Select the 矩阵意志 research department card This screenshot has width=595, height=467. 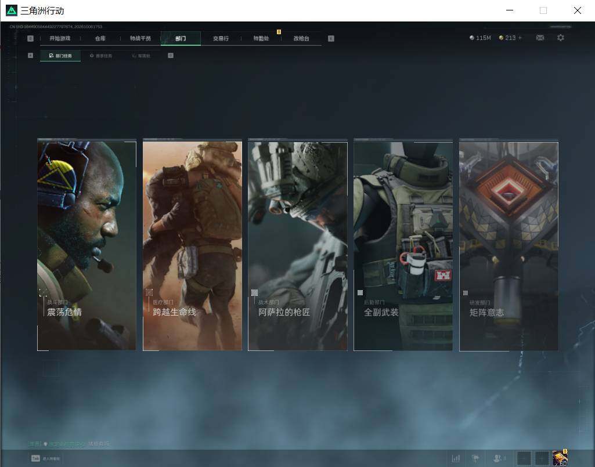coord(509,245)
